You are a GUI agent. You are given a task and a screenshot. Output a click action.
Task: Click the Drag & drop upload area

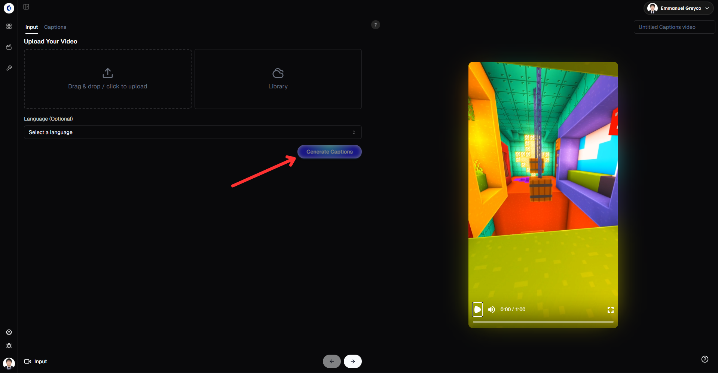pos(108,79)
